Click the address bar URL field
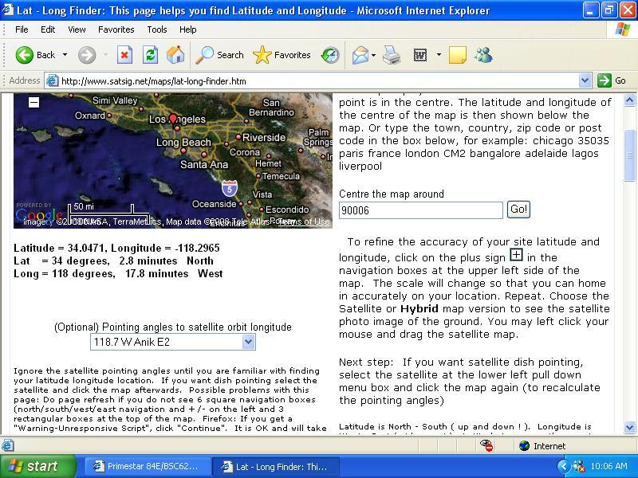Image resolution: width=638 pixels, height=478 pixels. click(x=317, y=81)
